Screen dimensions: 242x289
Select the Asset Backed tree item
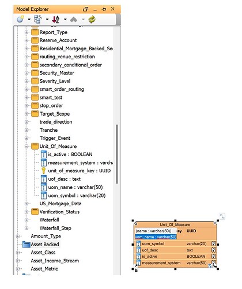point(45,244)
